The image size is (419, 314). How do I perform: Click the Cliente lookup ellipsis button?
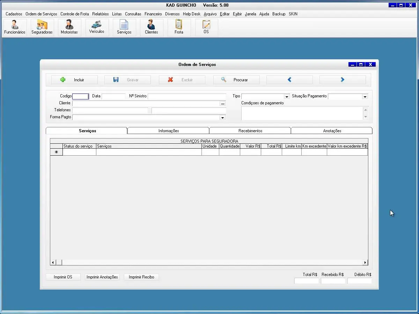223,104
